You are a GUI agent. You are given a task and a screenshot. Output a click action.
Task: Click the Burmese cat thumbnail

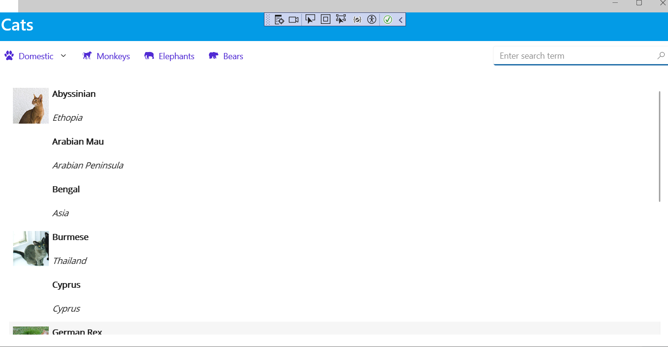point(30,248)
